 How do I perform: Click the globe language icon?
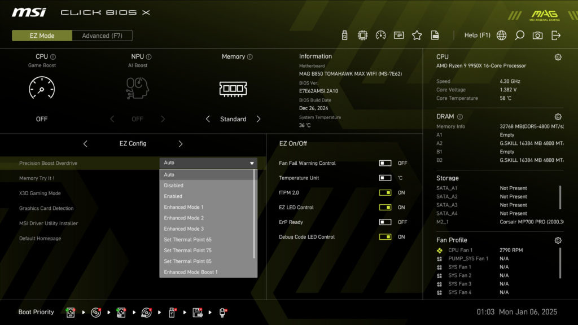[x=501, y=35]
